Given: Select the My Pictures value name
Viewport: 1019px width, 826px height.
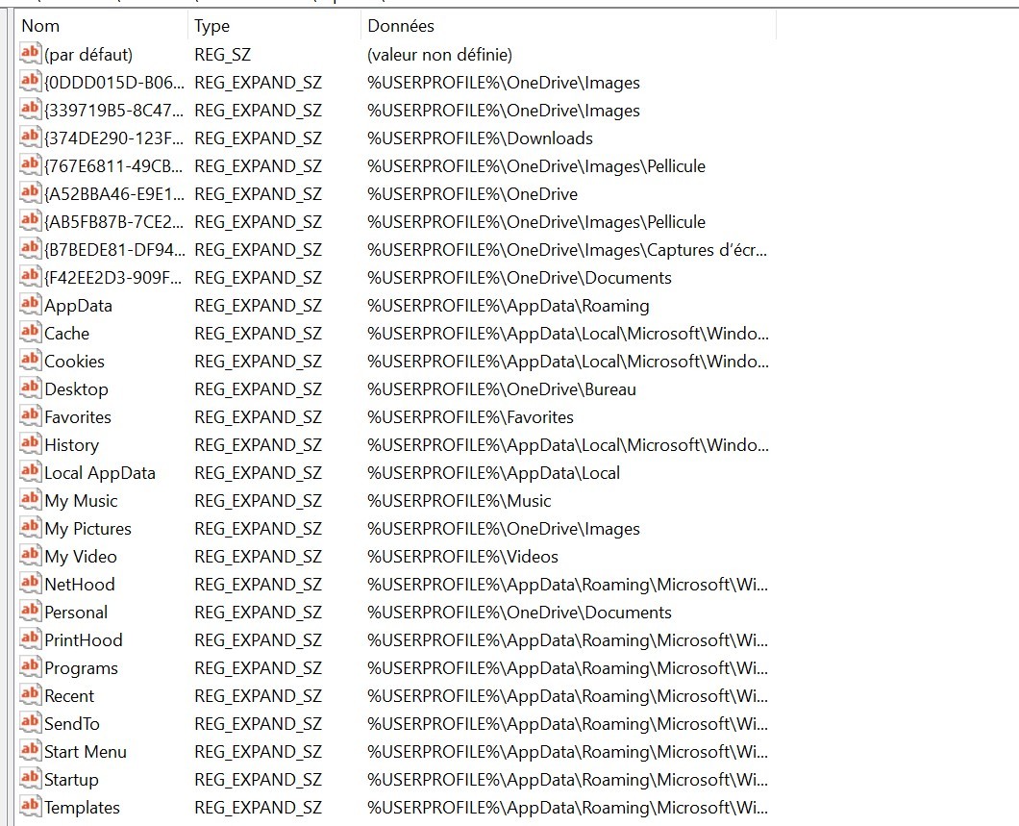Looking at the screenshot, I should (87, 529).
